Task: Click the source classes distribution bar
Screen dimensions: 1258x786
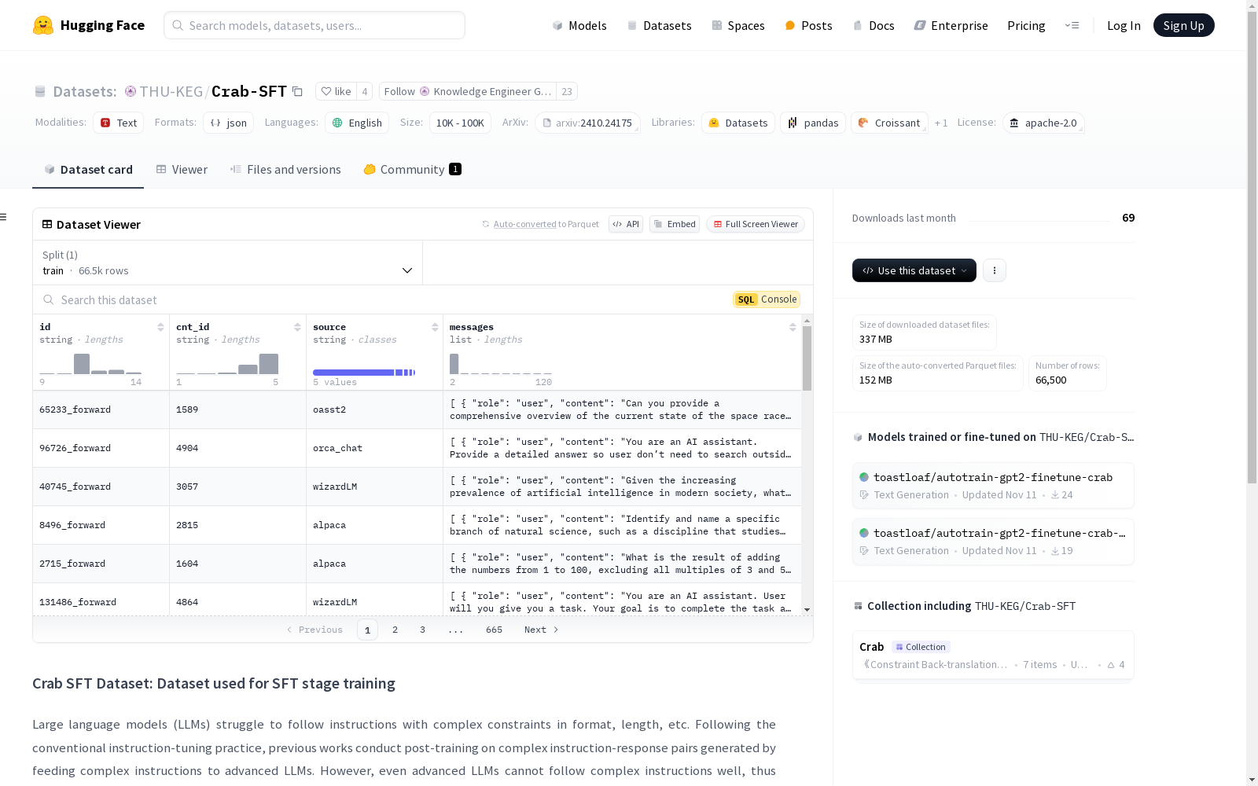Action: (364, 372)
